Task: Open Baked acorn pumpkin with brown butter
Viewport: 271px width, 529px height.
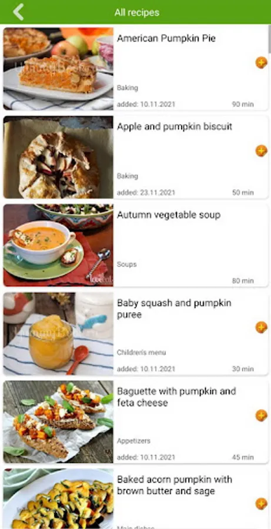Action: (175, 485)
